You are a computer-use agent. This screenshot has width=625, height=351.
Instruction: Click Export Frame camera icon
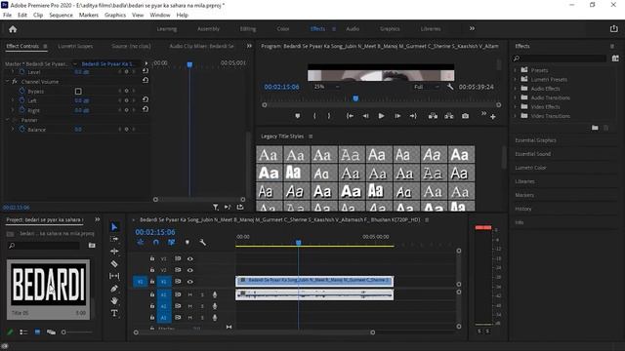point(465,116)
